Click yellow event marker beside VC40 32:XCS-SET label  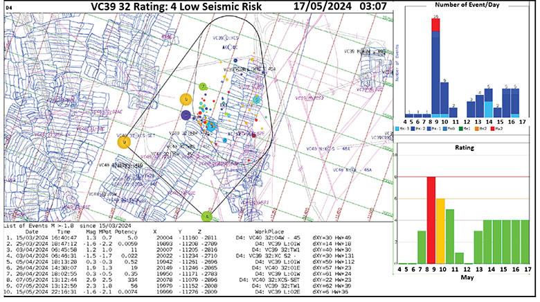click(x=124, y=142)
